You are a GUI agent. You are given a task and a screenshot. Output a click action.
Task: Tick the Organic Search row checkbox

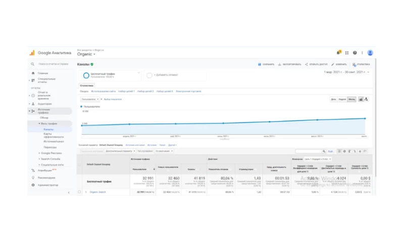click(79, 192)
